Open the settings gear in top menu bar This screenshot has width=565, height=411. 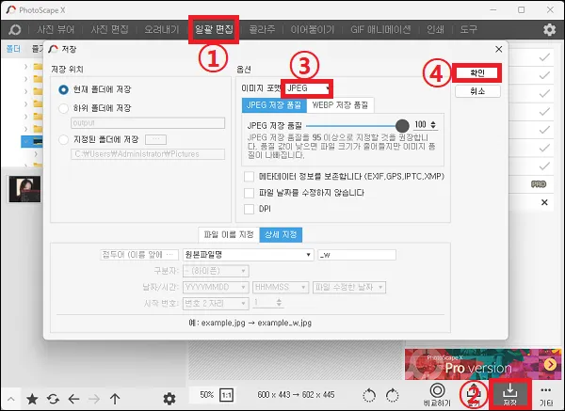pos(550,29)
